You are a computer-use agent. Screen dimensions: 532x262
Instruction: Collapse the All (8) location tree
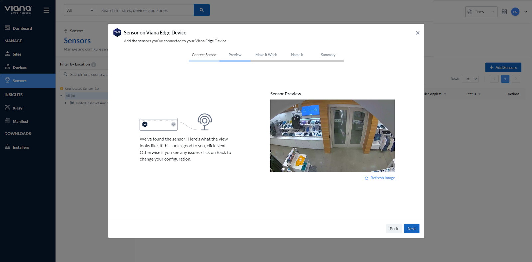pos(61,96)
